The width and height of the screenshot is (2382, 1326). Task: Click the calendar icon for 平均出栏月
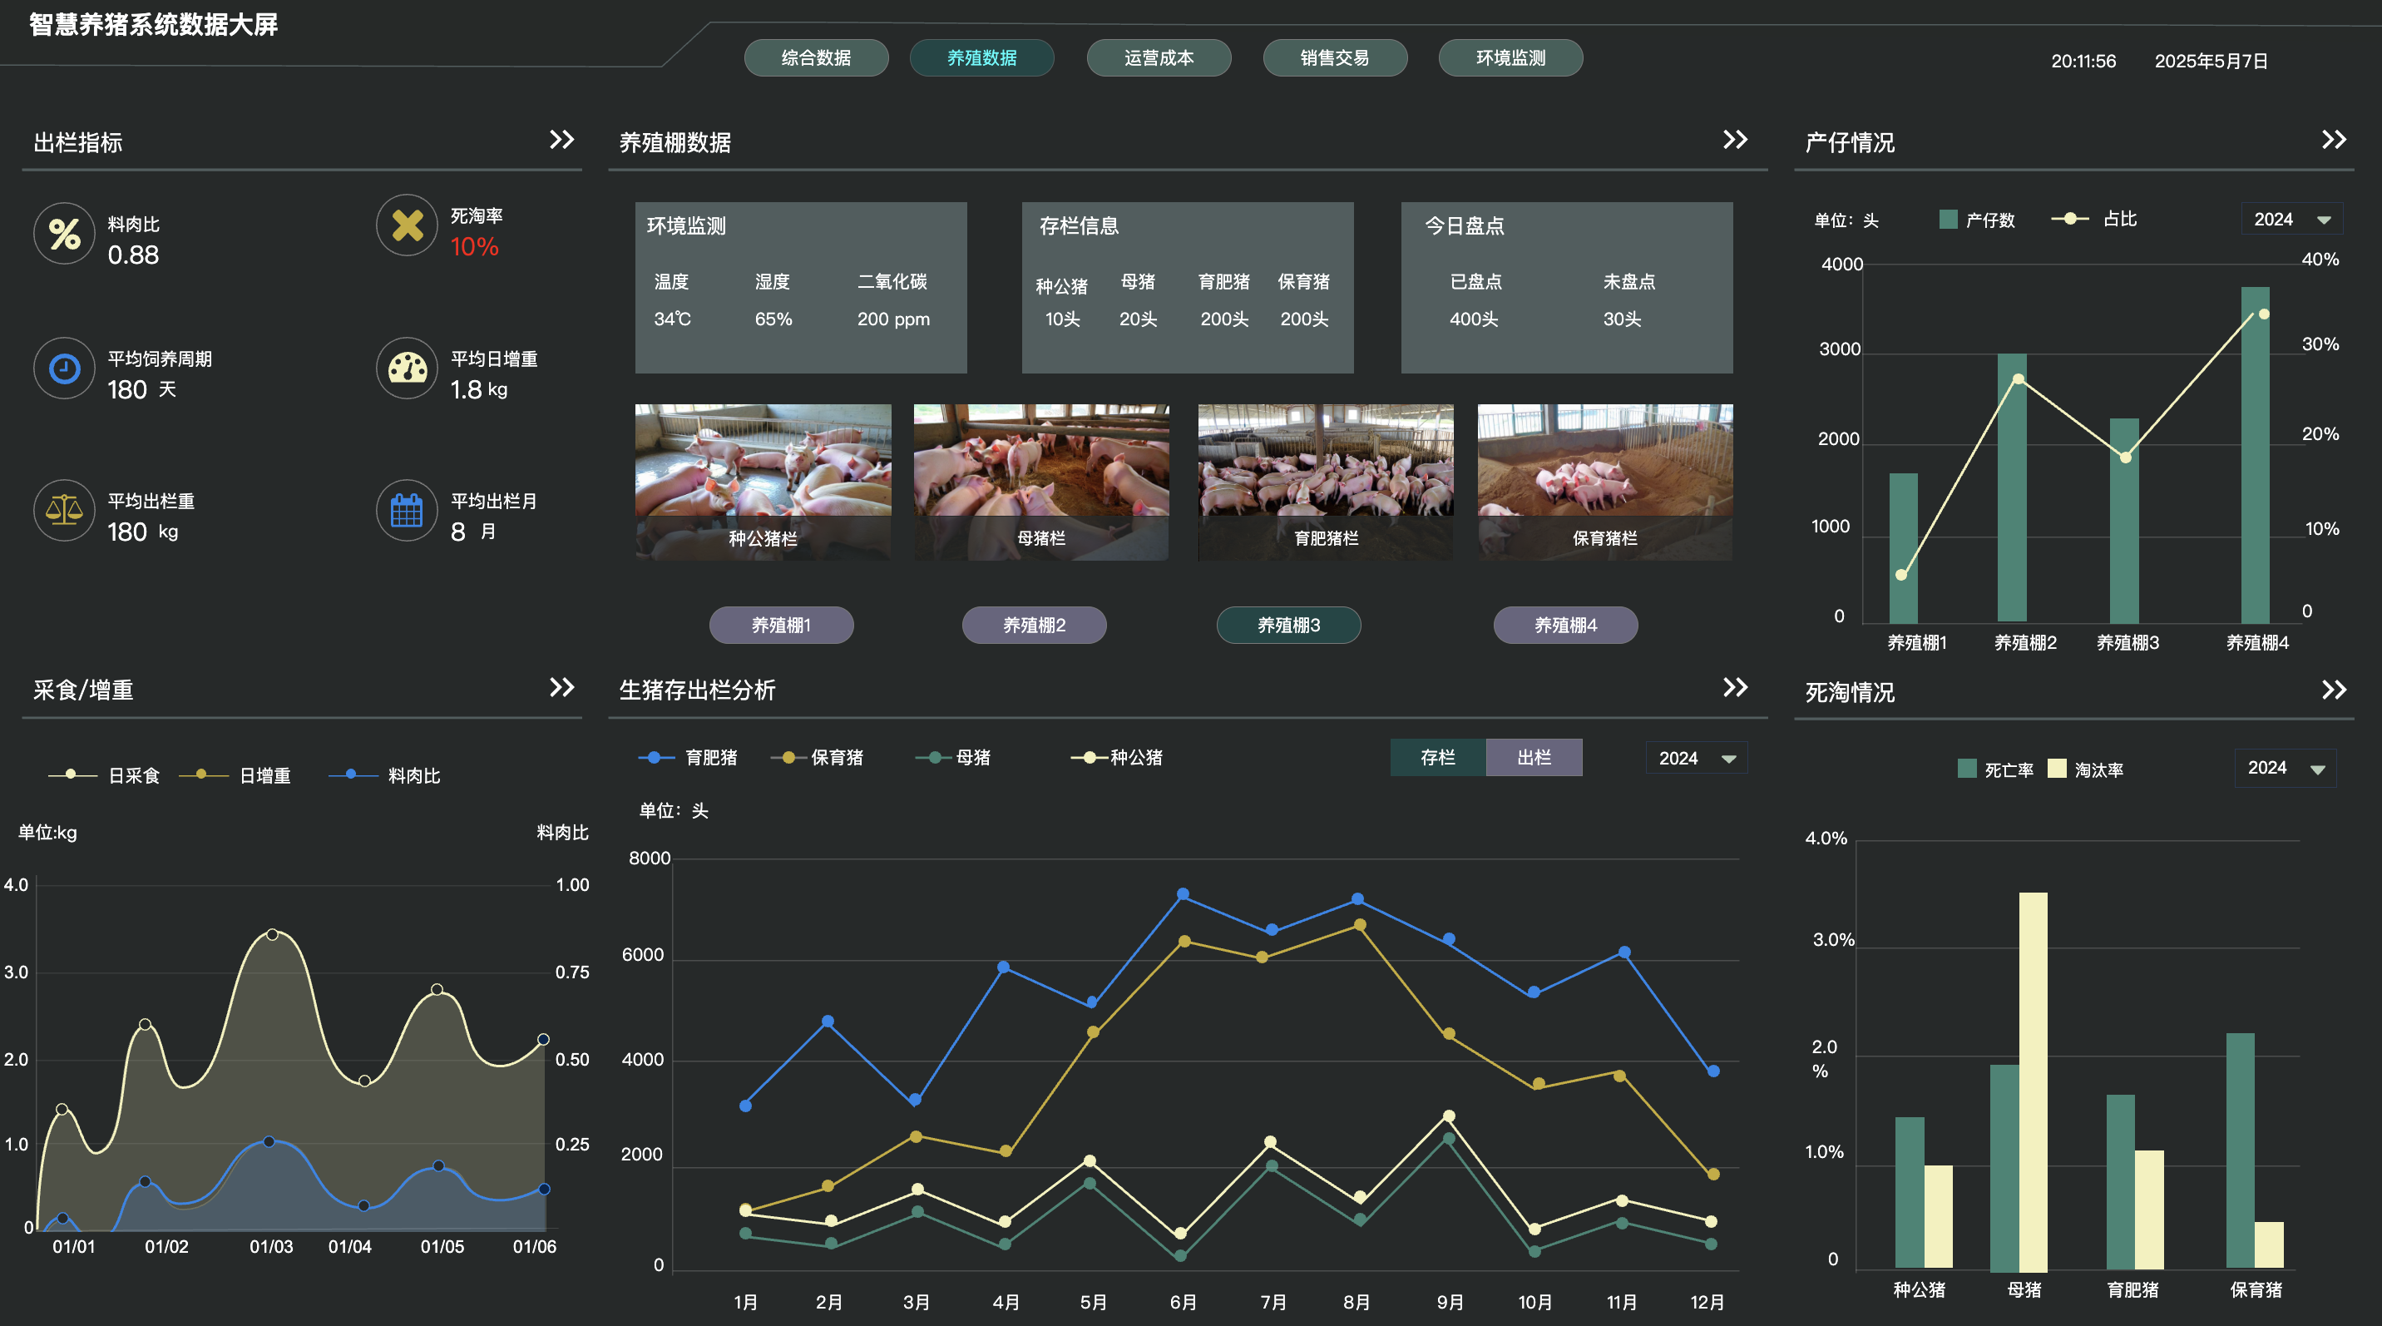tap(407, 511)
